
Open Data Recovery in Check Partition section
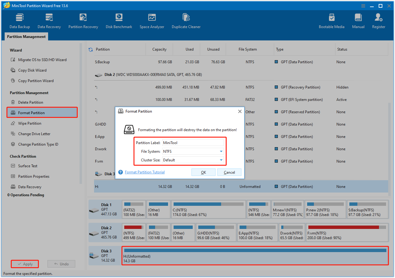point(26,187)
